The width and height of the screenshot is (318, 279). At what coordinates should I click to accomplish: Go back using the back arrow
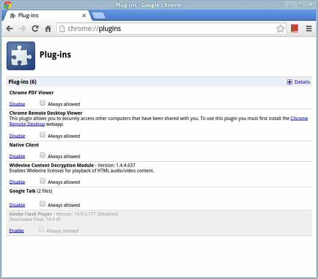point(10,29)
